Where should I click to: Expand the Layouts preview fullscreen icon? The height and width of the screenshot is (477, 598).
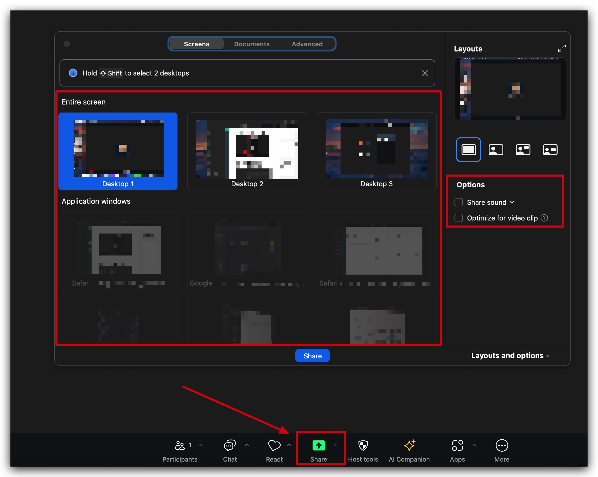point(562,48)
